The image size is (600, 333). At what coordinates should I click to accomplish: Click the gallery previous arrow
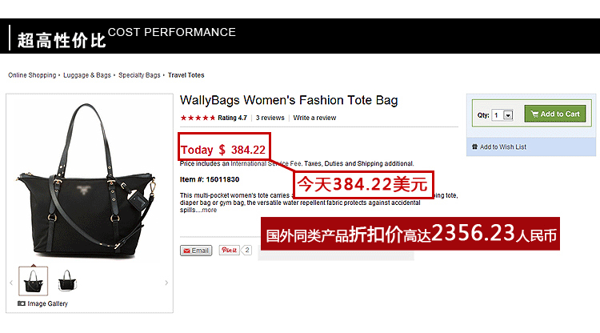pyautogui.click(x=11, y=283)
